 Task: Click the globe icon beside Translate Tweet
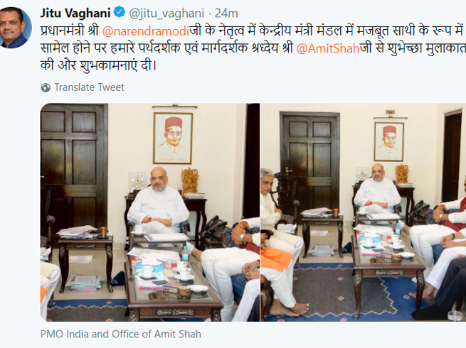(46, 87)
